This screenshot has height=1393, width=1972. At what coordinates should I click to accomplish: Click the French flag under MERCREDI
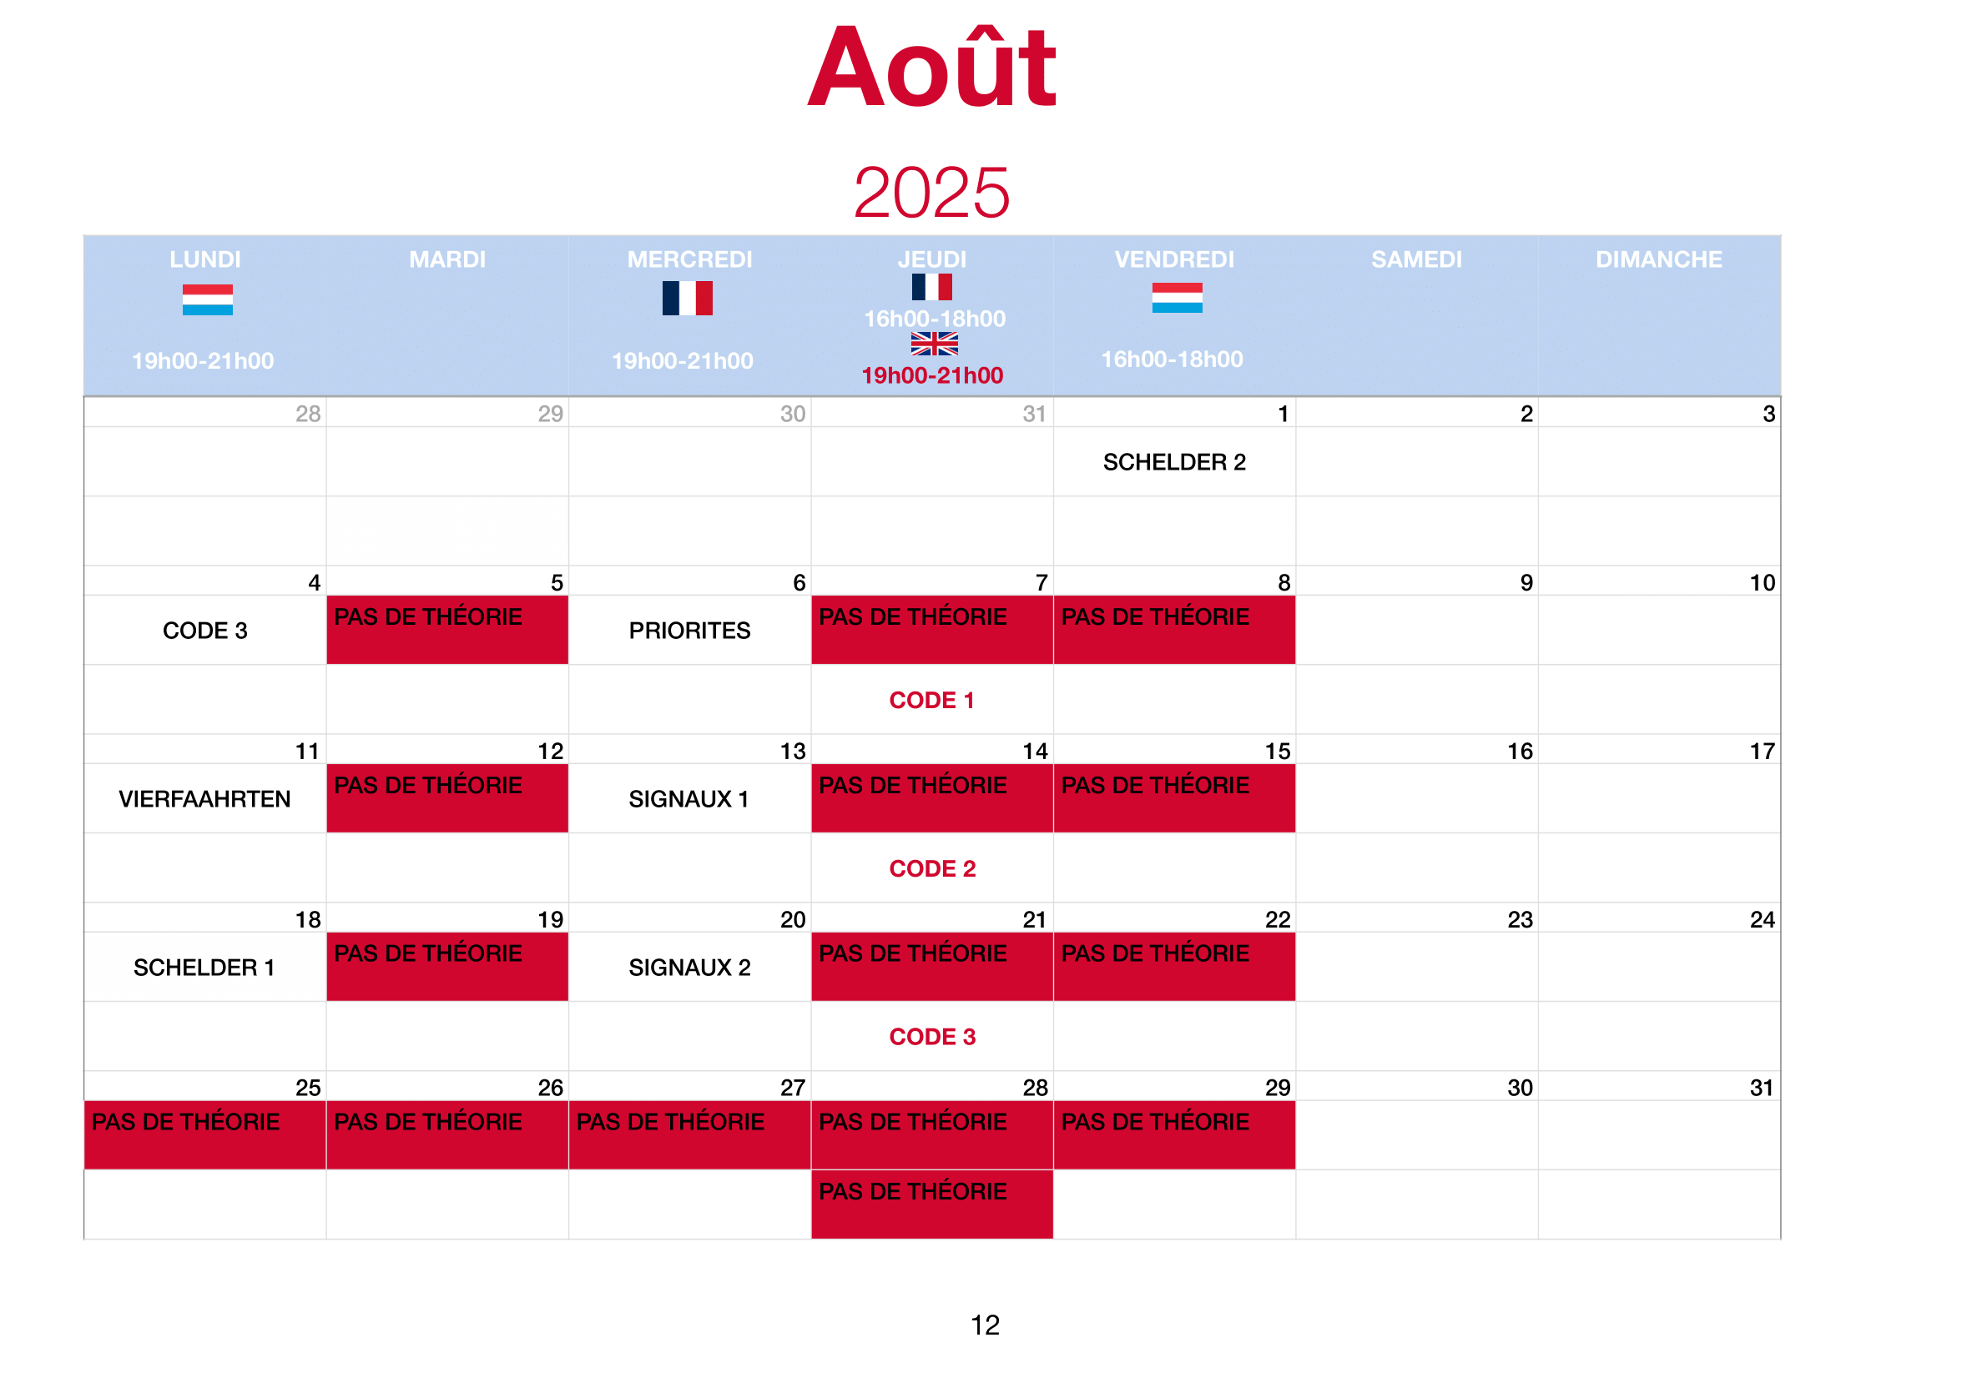687,298
